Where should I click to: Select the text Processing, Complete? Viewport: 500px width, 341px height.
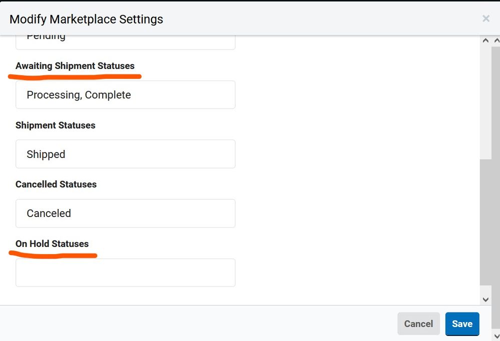(79, 94)
